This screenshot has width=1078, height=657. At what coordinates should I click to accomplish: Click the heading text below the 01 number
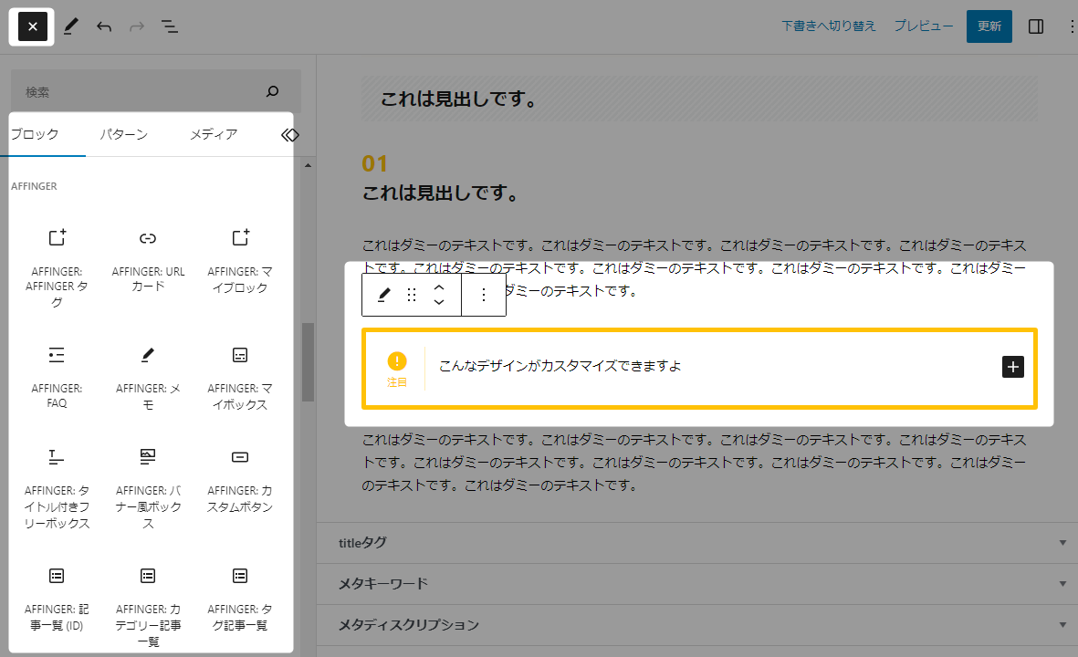pos(441,193)
